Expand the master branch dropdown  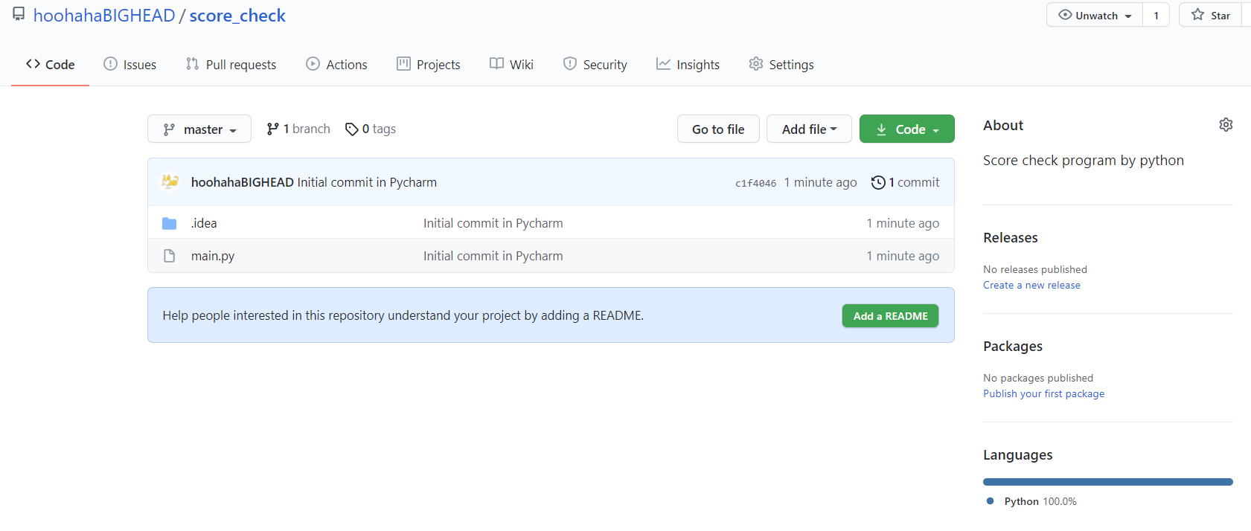click(199, 129)
